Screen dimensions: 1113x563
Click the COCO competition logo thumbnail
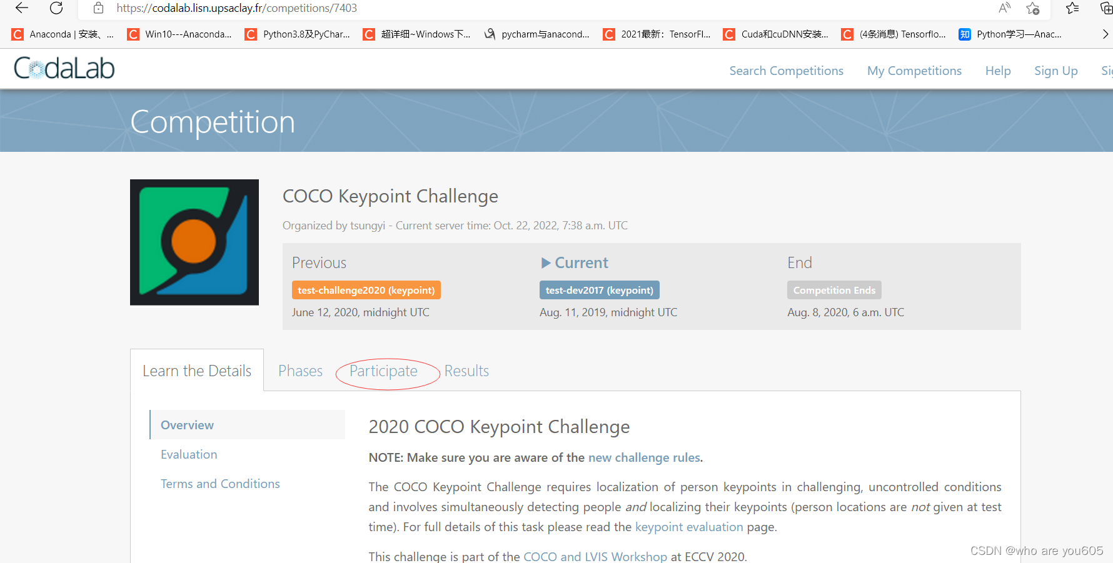coord(194,242)
